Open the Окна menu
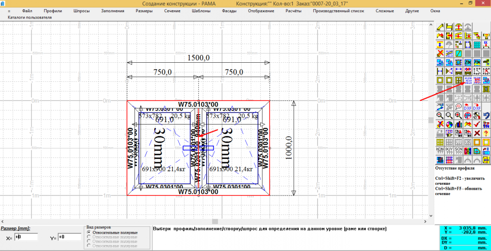 (x=435, y=11)
